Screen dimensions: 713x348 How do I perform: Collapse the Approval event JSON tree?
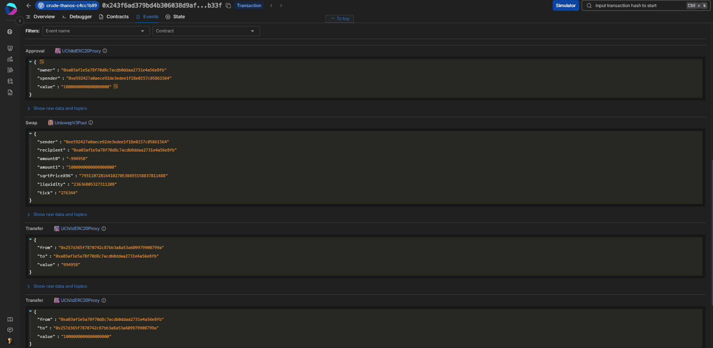tap(31, 62)
